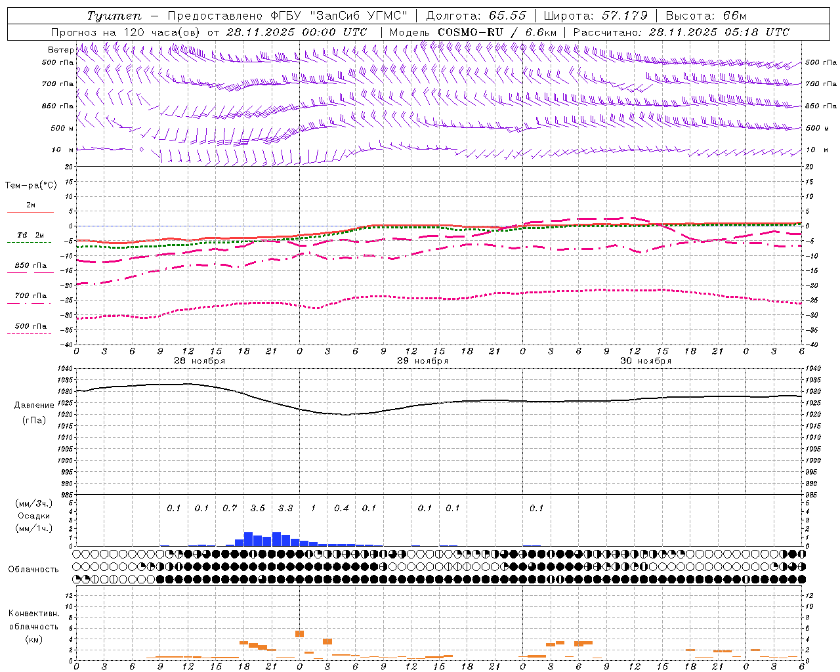
Task: Click "20" atop the left temperature axis
Action: (68, 167)
